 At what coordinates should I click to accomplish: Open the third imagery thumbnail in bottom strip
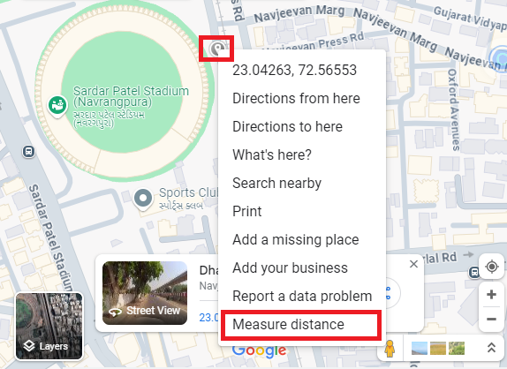point(457,349)
